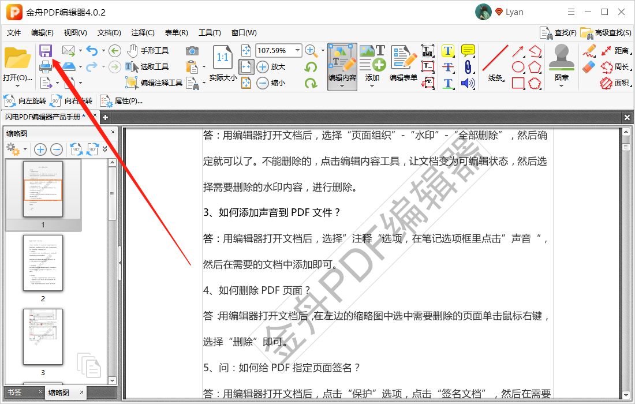Open the View (视图(V)) menu

[75, 33]
